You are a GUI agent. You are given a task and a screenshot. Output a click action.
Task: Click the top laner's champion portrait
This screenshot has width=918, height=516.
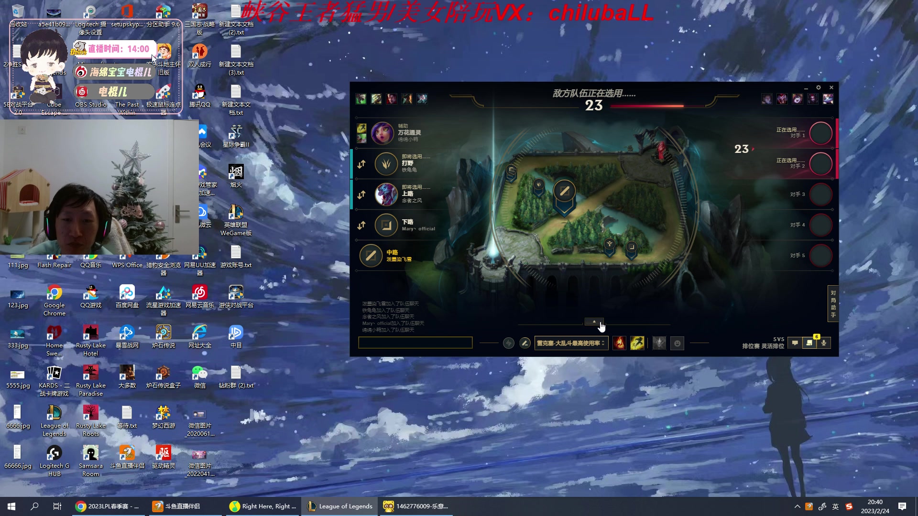(x=386, y=194)
